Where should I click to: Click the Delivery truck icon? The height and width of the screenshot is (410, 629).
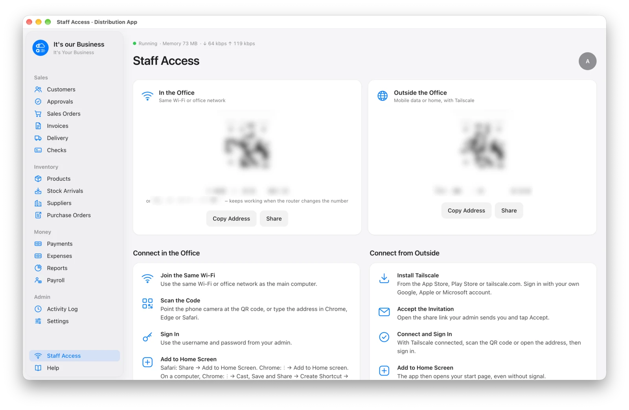pos(38,138)
